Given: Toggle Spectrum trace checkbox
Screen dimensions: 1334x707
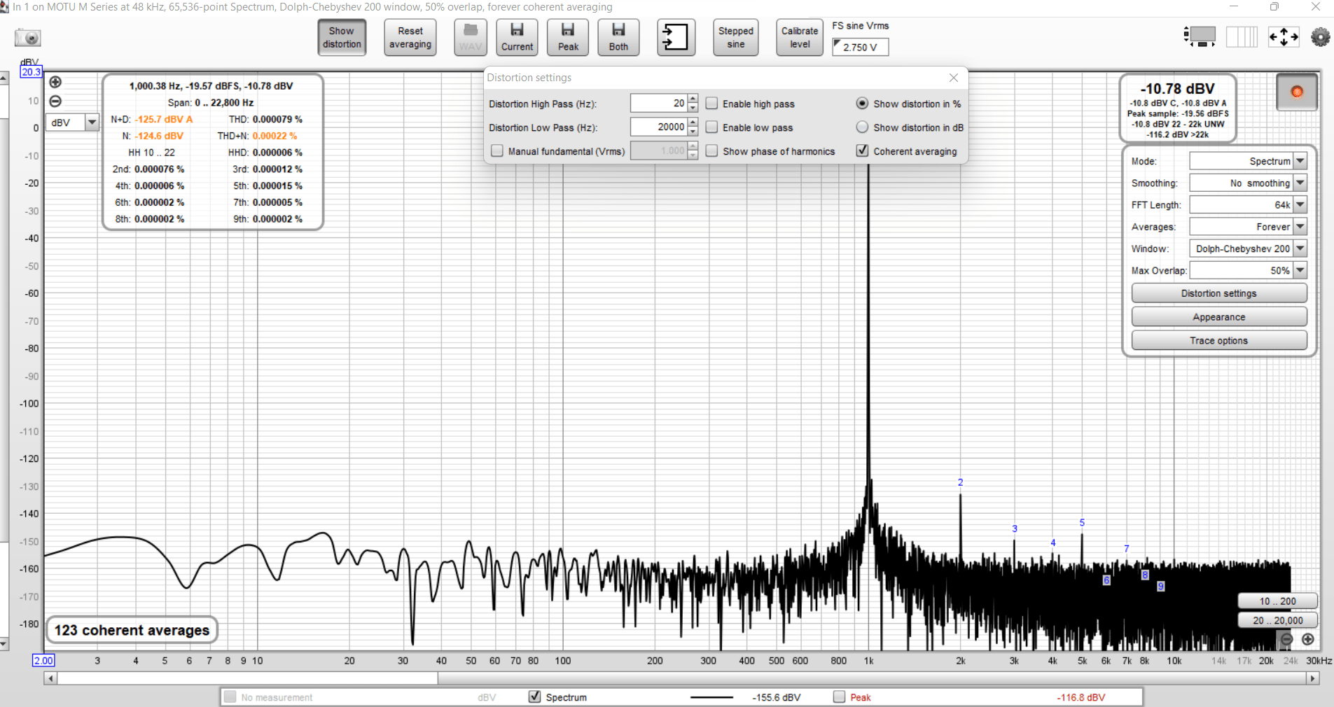Looking at the screenshot, I should 535,696.
